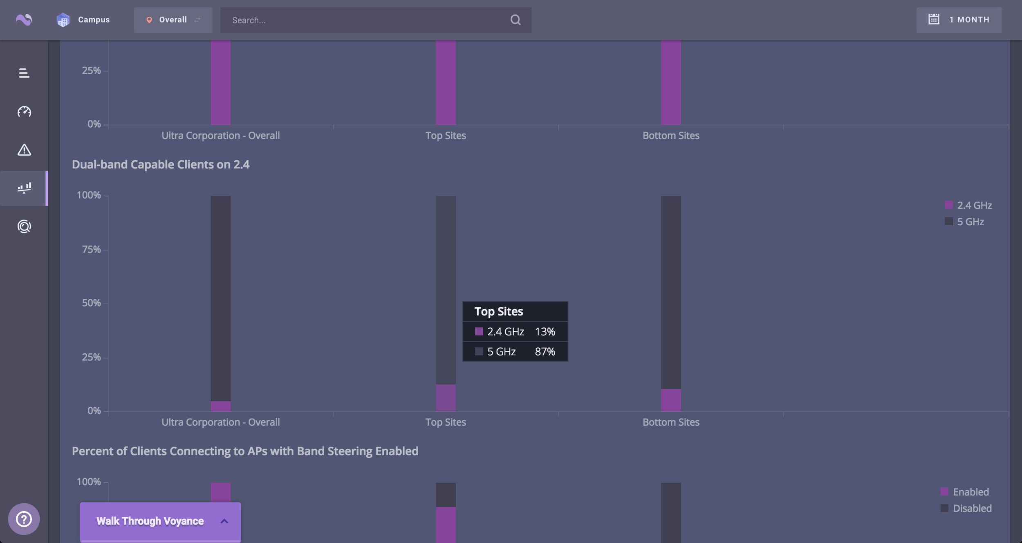Toggle the 2.4 GHz legend series
This screenshot has height=543, width=1022.
[969, 205]
